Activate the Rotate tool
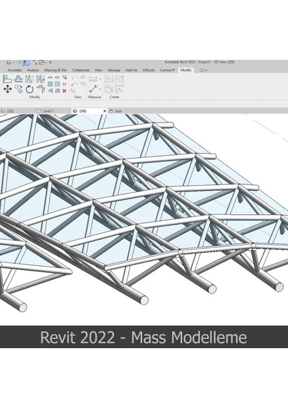 click(x=30, y=89)
